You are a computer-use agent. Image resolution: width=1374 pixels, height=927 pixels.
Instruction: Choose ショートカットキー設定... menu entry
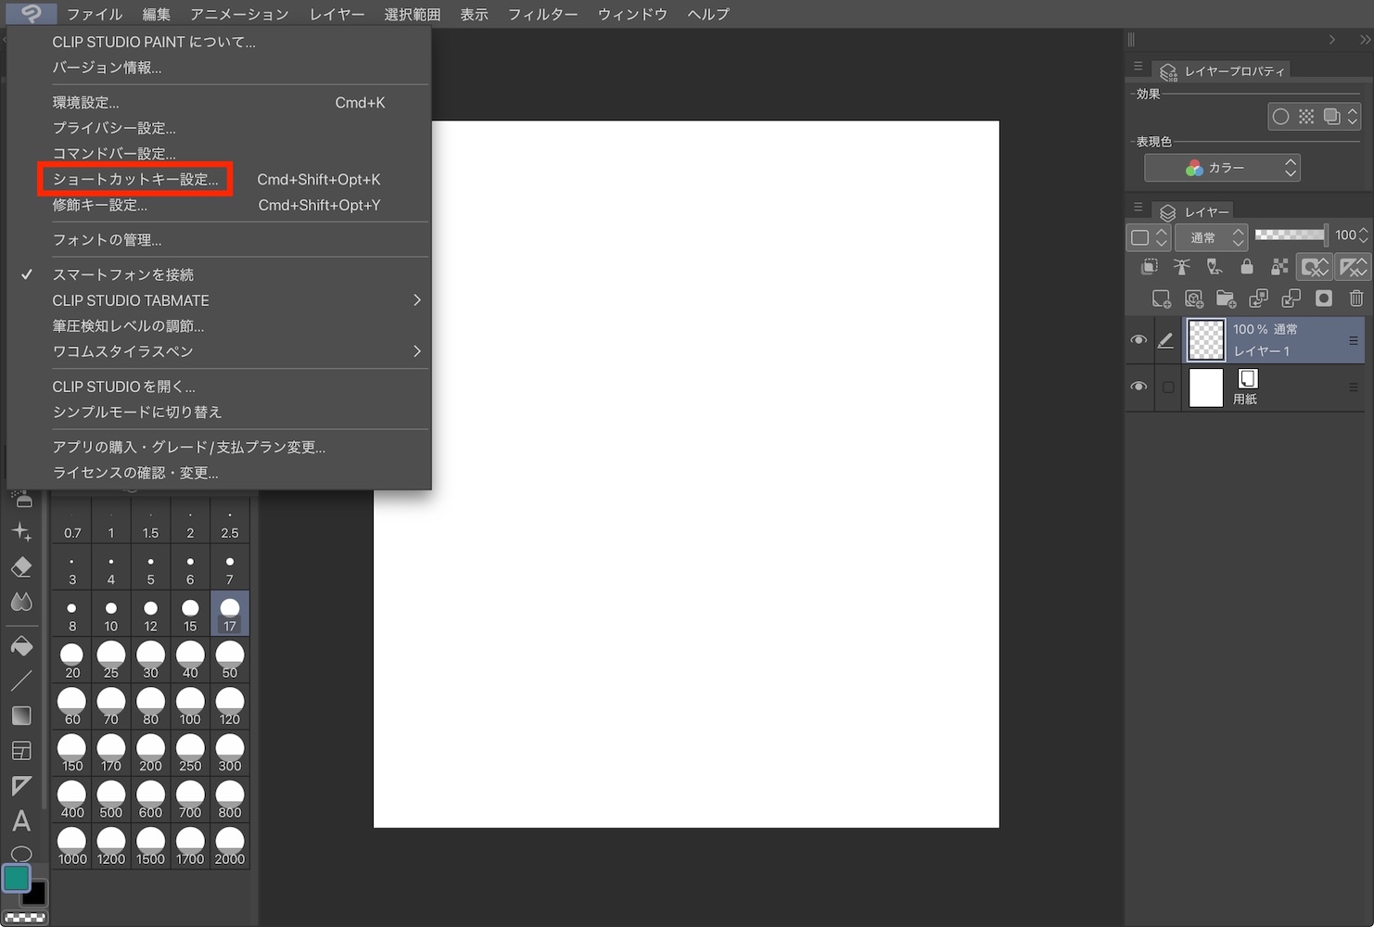[x=219, y=180]
